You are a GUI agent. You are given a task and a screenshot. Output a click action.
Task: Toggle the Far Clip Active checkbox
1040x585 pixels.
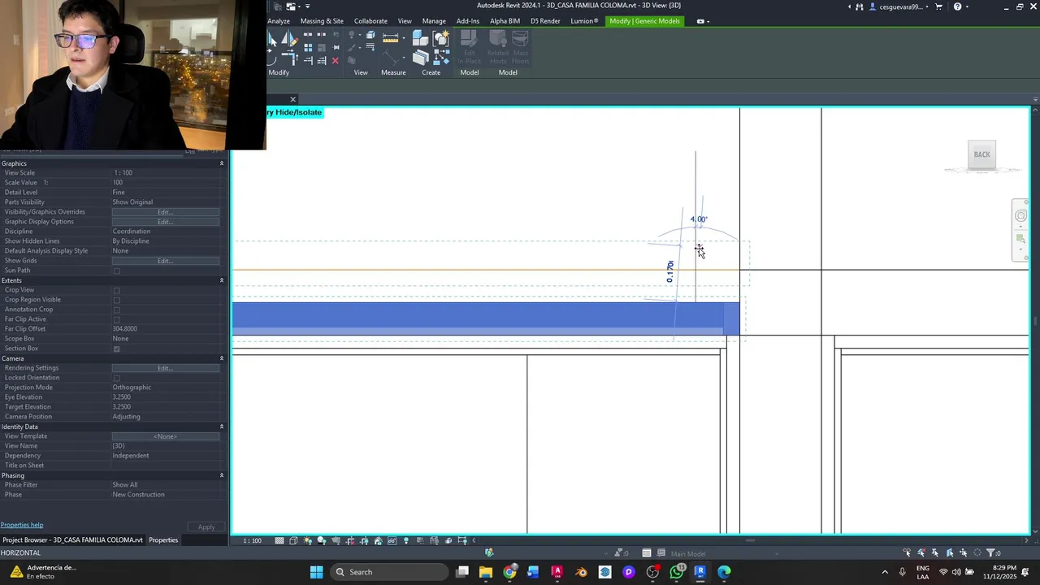tap(116, 319)
